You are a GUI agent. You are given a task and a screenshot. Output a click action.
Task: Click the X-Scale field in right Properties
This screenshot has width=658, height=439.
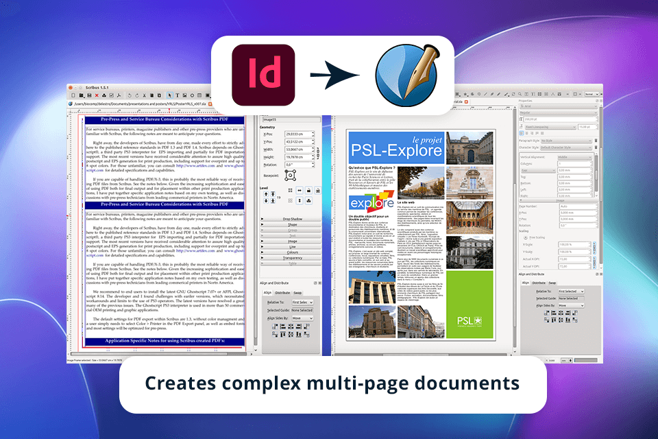574,244
